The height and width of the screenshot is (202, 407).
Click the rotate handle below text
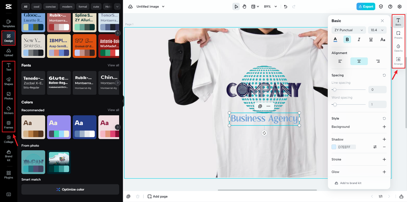click(264, 133)
